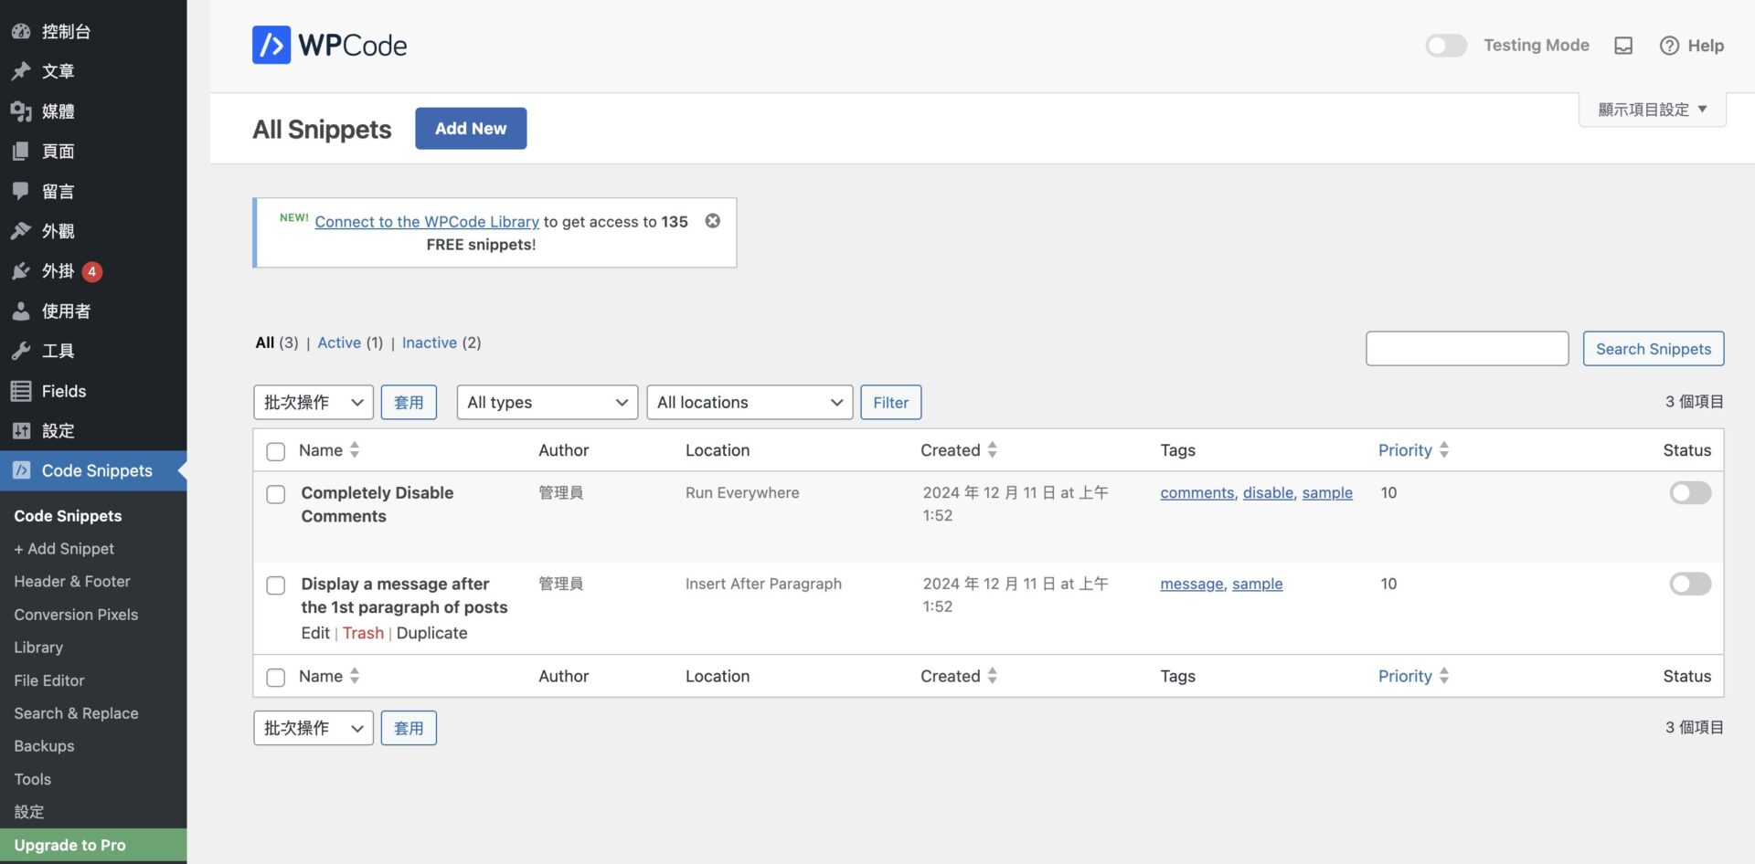
Task: Click the users (使用者) person icon
Action: click(21, 311)
